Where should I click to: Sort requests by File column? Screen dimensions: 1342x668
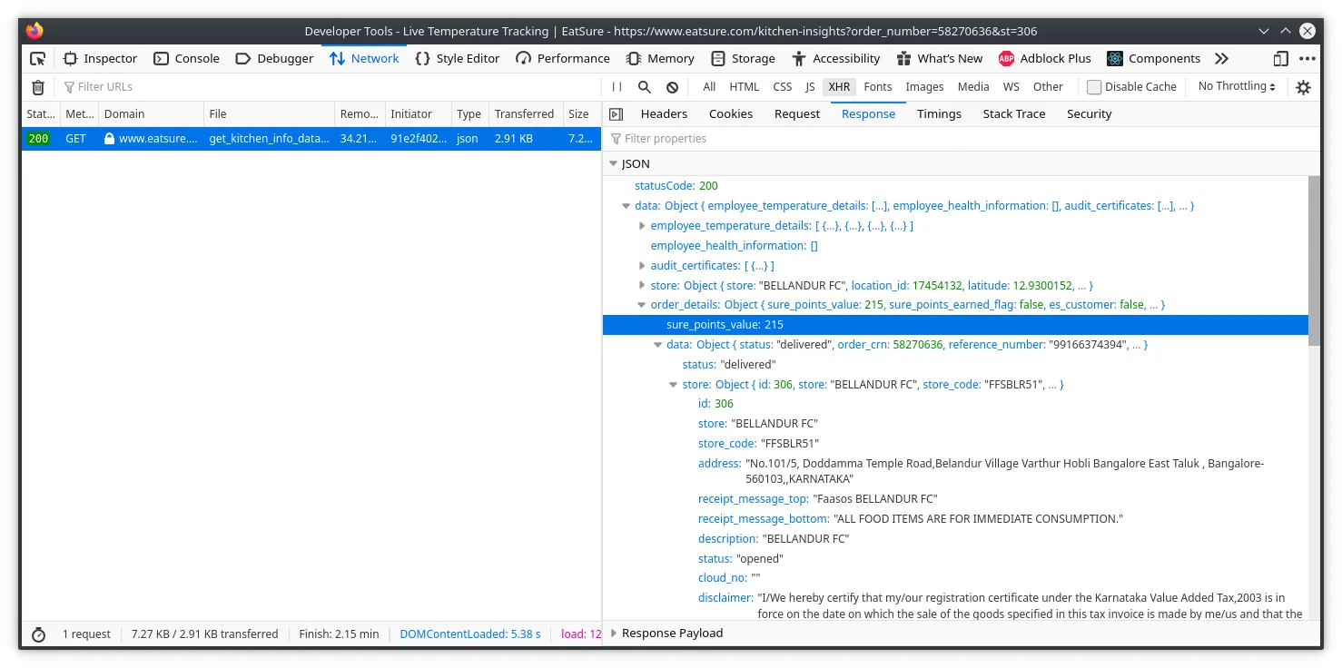(x=269, y=114)
